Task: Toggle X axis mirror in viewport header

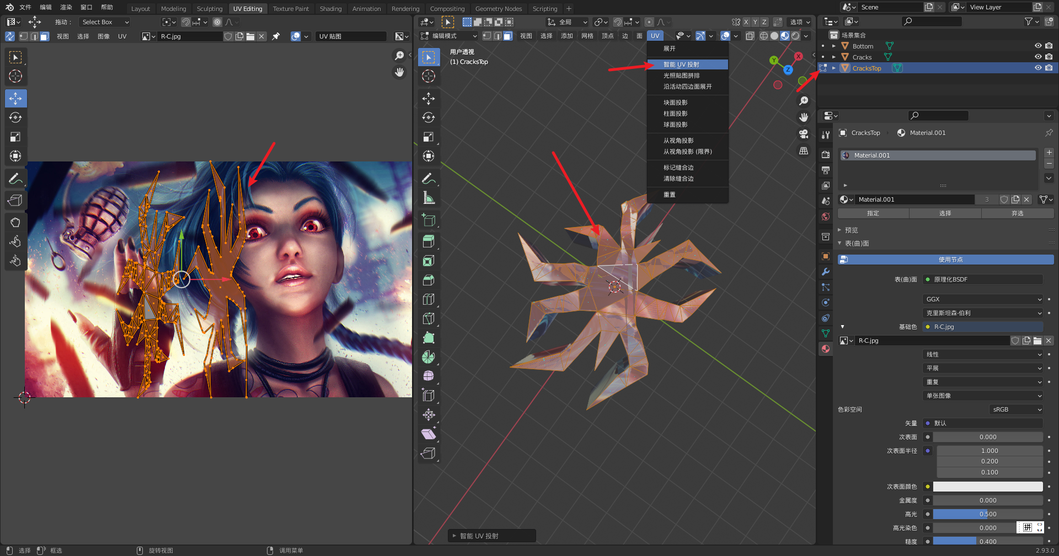Action: [746, 22]
